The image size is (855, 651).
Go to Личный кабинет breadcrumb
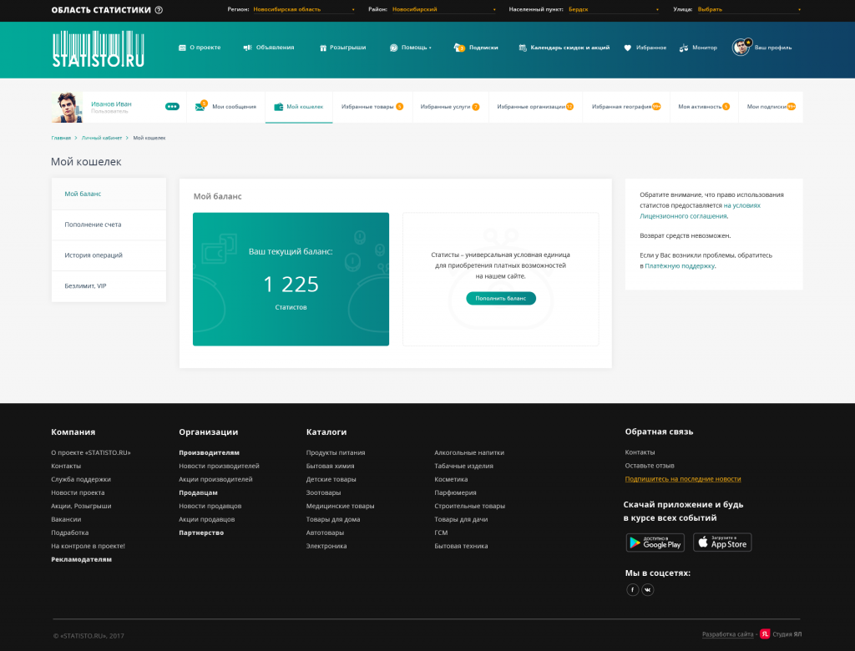[x=102, y=138]
